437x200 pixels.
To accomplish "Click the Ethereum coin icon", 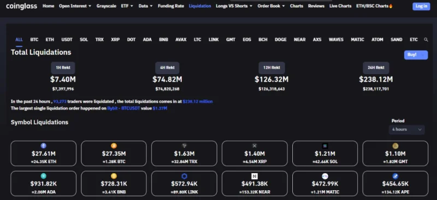I will (x=44, y=146).
